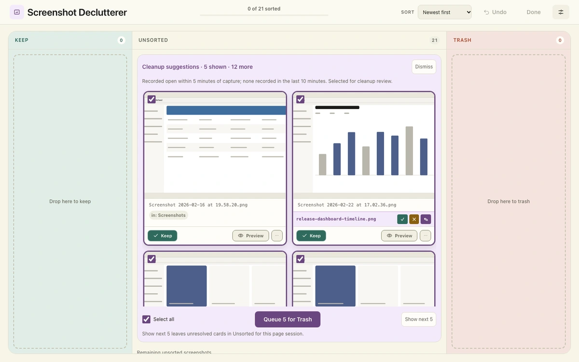Reject the suggested rename with the orange X
Viewport: 579px width, 362px height.
pos(414,219)
